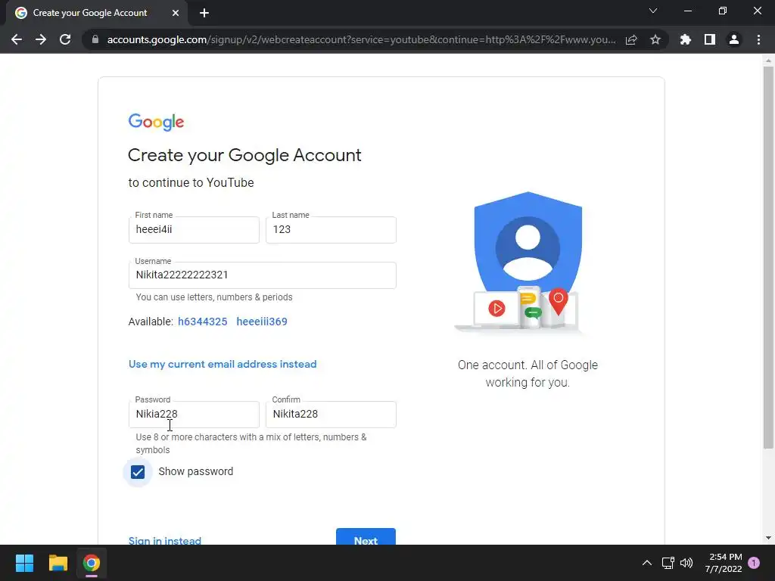Go forward in browser history
Viewport: 775px width, 581px height.
point(41,39)
